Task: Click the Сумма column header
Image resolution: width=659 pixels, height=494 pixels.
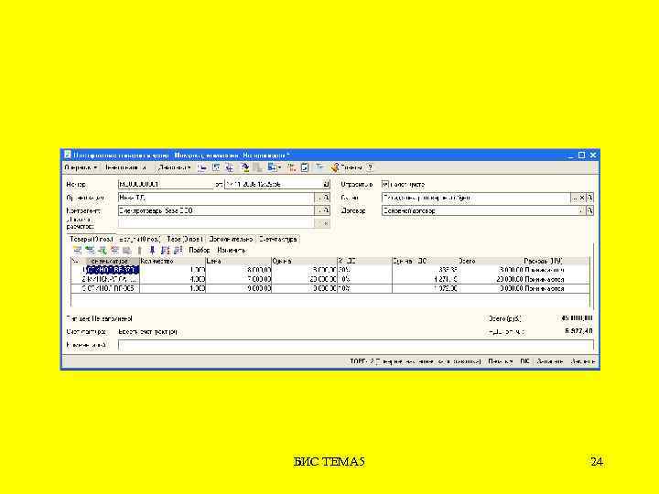Action: (x=304, y=261)
